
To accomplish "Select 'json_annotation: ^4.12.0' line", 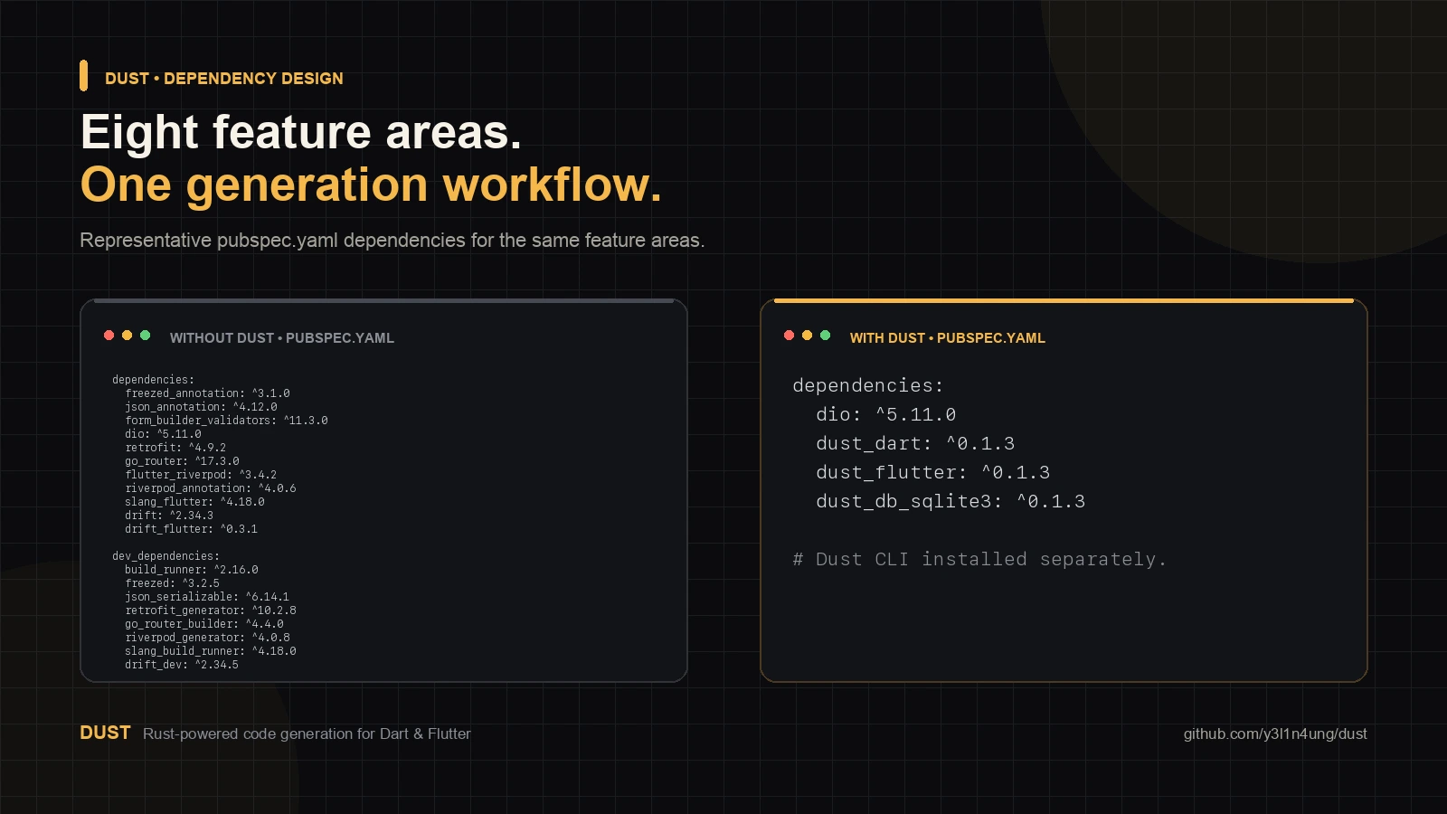I will (x=201, y=407).
